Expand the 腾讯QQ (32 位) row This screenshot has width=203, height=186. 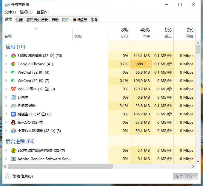(x=6, y=123)
